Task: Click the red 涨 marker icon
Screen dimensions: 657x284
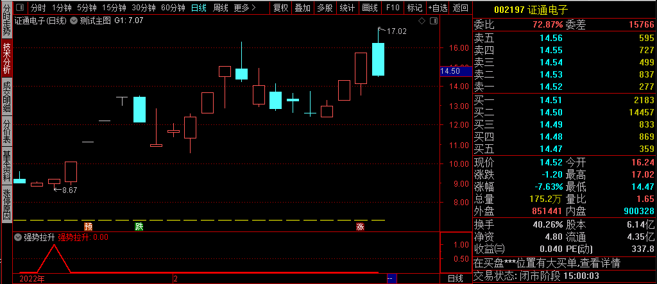Action: (x=361, y=226)
